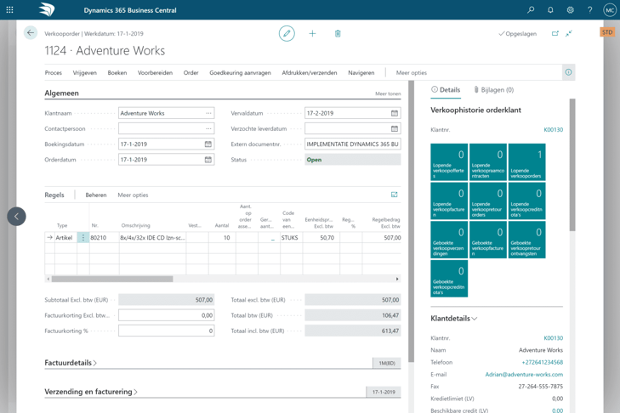Open calendar for Orderdatum field

pos(208,160)
